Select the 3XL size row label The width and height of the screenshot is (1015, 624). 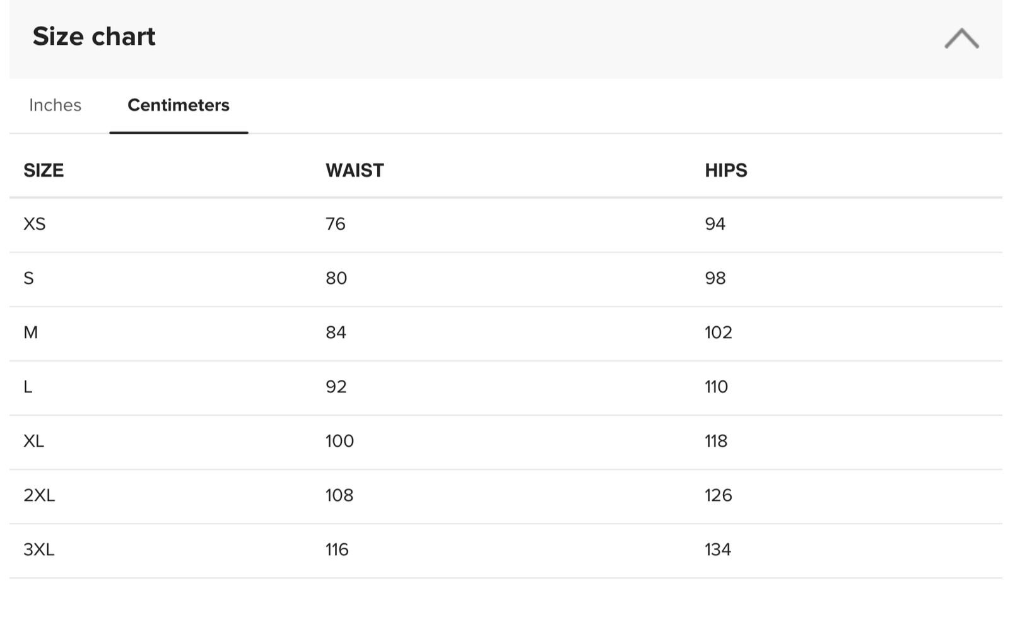[39, 550]
